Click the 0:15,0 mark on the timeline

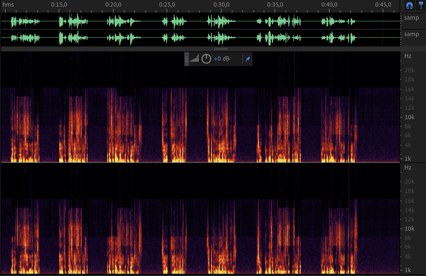(59, 5)
